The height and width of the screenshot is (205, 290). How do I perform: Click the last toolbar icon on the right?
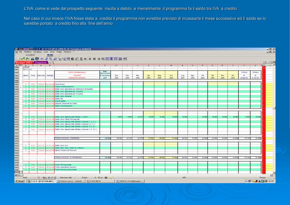tap(125, 59)
